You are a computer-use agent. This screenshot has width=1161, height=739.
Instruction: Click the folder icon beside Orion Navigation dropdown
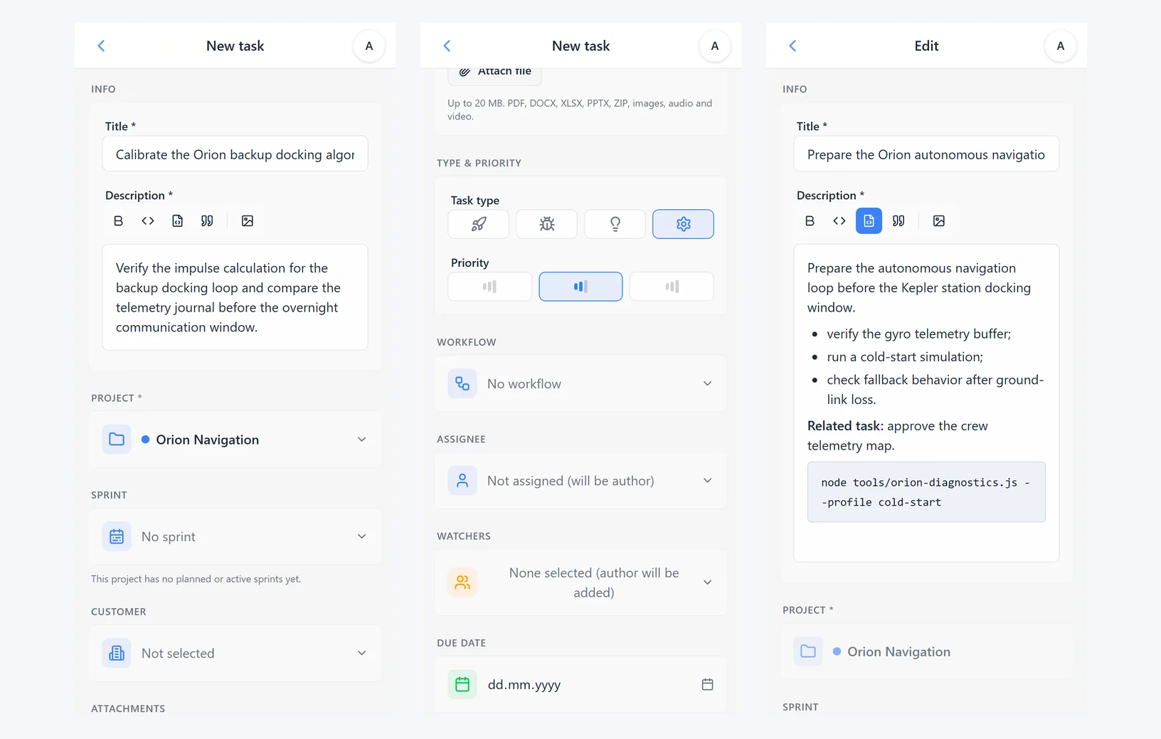[x=117, y=440]
